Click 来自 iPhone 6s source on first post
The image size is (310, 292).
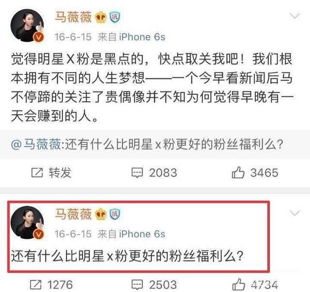[131, 37]
